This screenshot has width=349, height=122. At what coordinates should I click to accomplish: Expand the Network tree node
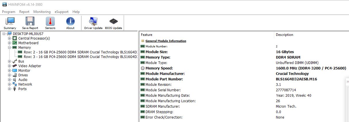9,84
